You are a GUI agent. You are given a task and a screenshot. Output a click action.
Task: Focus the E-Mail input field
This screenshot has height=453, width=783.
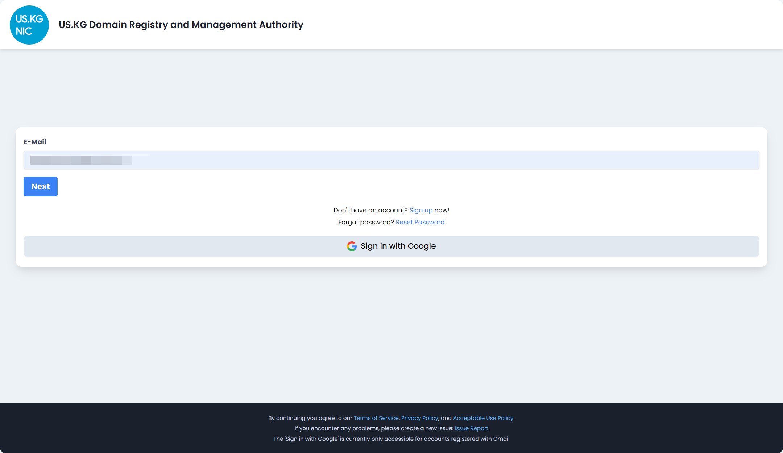click(x=391, y=160)
